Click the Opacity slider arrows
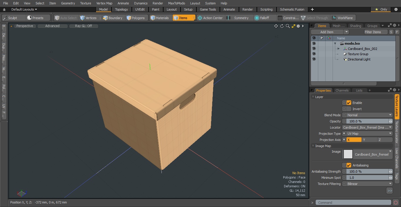This screenshot has height=207, width=401. tap(390, 121)
